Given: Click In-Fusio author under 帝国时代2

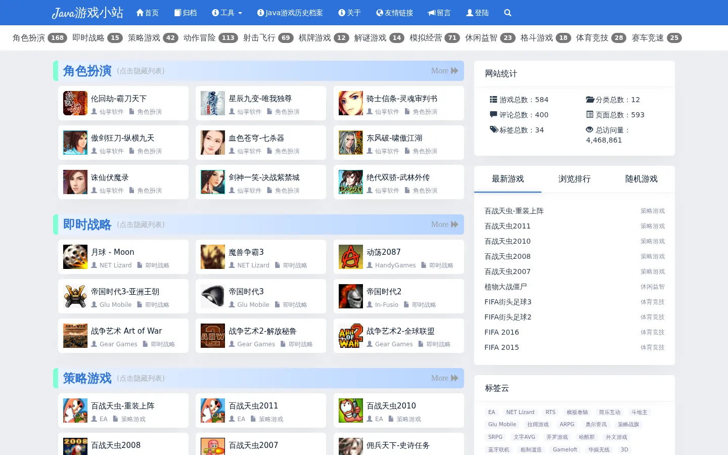Looking at the screenshot, I should (387, 305).
